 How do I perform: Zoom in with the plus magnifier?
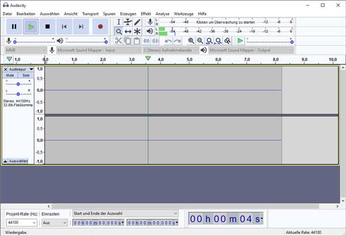pyautogui.click(x=191, y=41)
